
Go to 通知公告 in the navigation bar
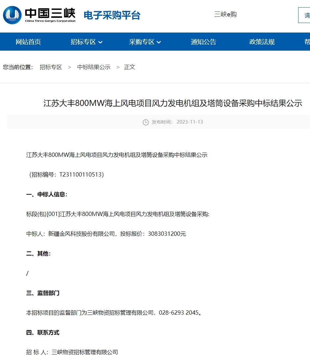(203, 42)
